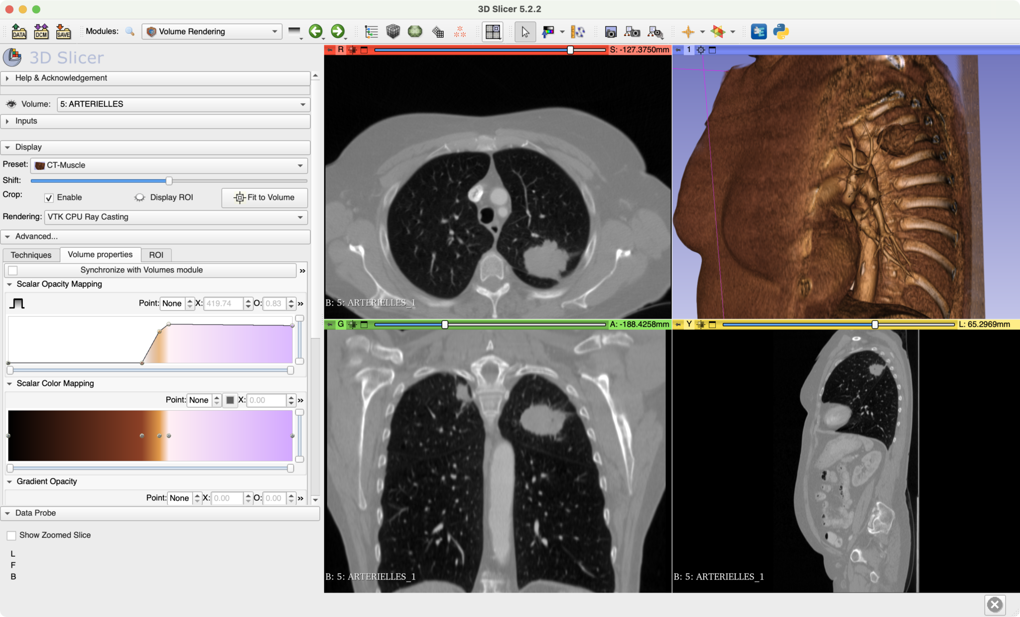The width and height of the screenshot is (1020, 617).
Task: Disable the Crop Enable checkbox
Action: (x=49, y=198)
